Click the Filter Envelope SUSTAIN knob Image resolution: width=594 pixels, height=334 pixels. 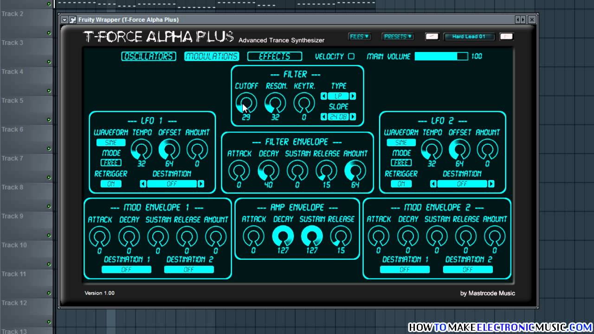click(x=297, y=171)
